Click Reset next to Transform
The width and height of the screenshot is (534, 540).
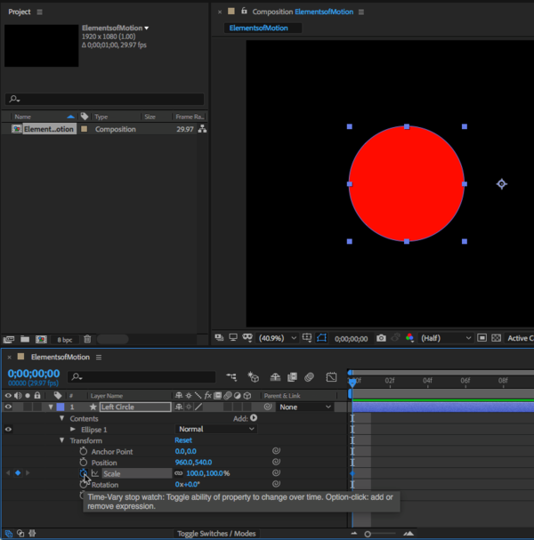coord(183,440)
